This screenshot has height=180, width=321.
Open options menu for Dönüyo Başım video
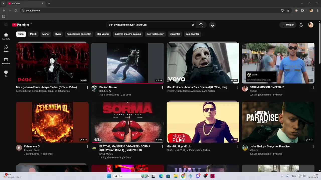pos(163,87)
